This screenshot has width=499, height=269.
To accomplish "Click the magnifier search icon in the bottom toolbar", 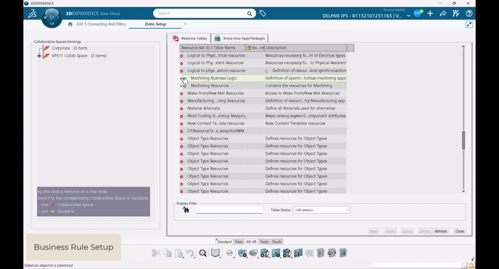I will 203,253.
